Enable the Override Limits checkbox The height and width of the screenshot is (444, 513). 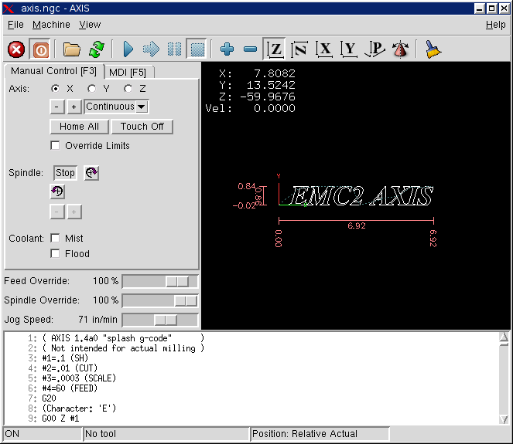point(55,145)
